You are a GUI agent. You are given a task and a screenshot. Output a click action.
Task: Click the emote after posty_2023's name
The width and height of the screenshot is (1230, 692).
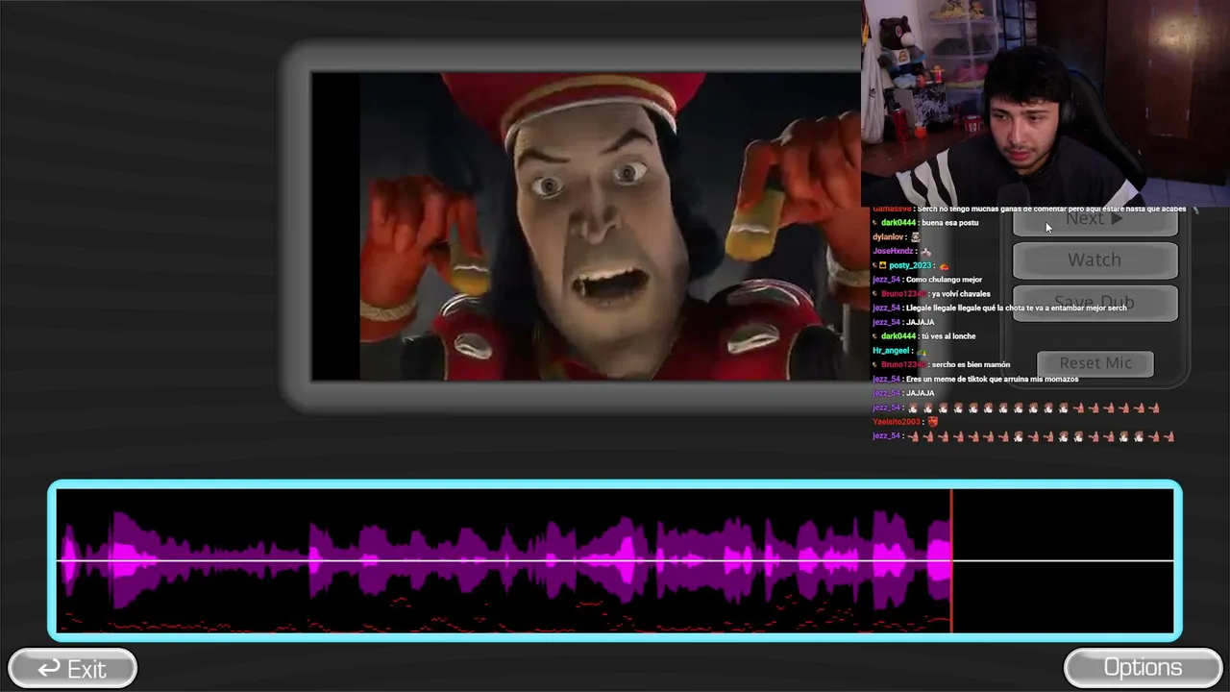tap(944, 265)
